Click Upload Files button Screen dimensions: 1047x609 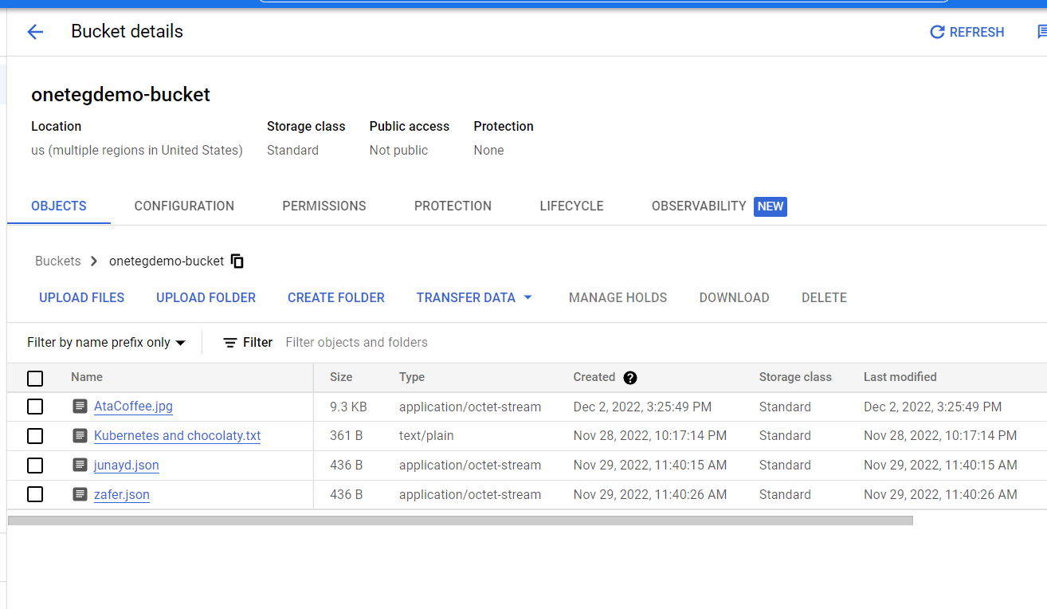[82, 297]
